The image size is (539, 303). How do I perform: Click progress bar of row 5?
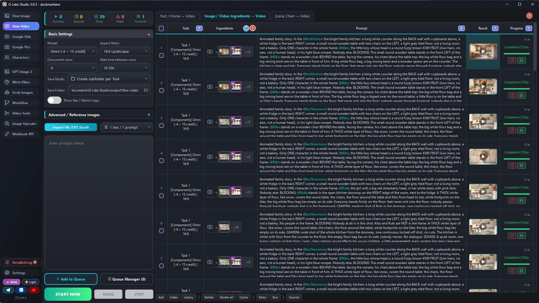pos(516,194)
